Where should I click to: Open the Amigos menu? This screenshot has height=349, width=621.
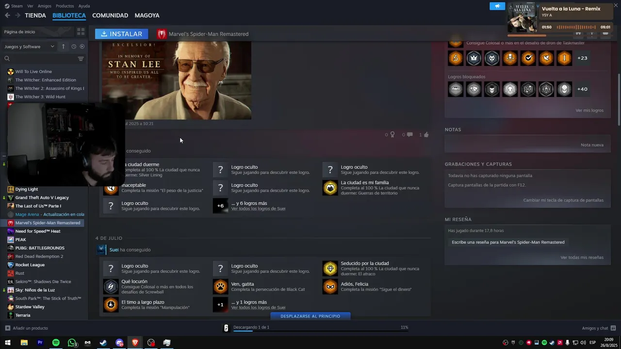(x=45, y=6)
